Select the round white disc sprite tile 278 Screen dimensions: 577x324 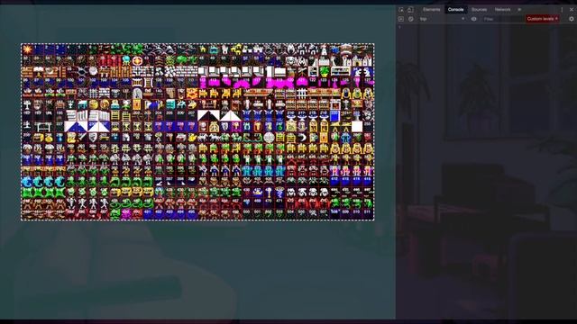coord(269,138)
